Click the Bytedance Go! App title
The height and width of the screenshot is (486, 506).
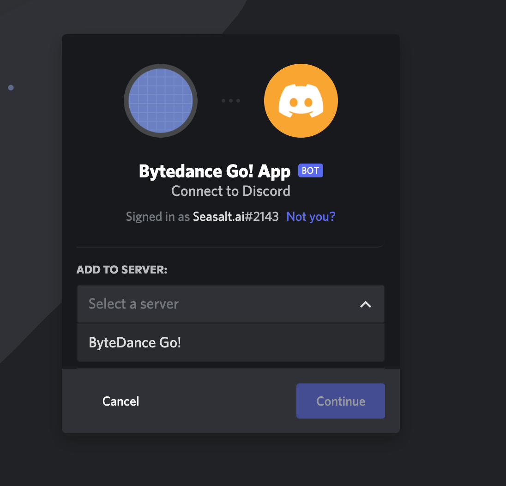pos(214,171)
